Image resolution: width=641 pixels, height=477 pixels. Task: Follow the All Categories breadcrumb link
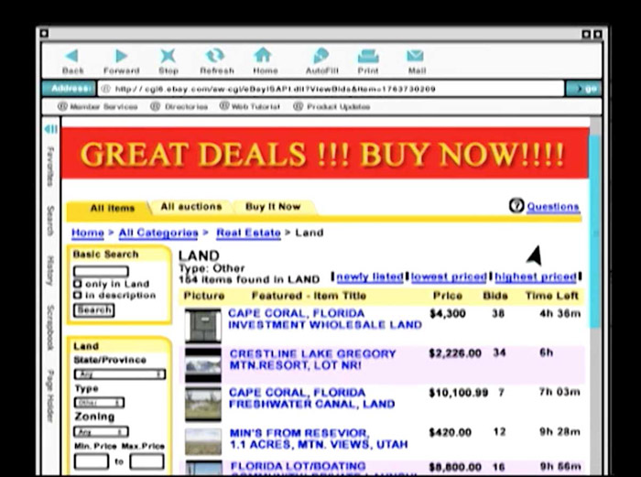158,233
